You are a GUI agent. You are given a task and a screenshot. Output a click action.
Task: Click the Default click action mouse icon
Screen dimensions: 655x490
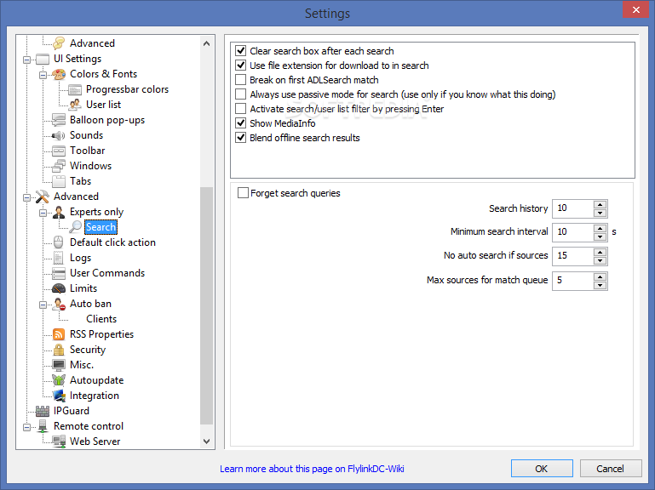(x=59, y=242)
